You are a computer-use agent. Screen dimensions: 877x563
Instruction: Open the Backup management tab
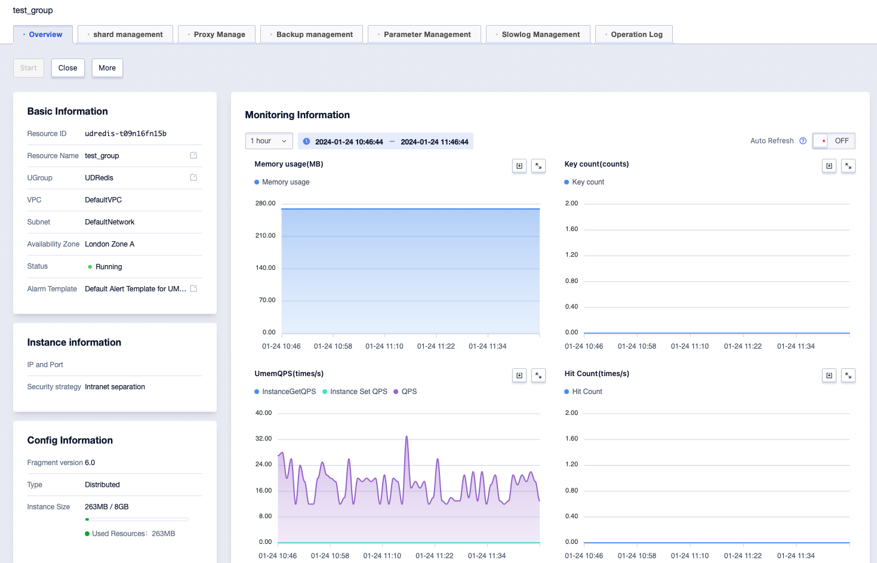click(x=312, y=35)
